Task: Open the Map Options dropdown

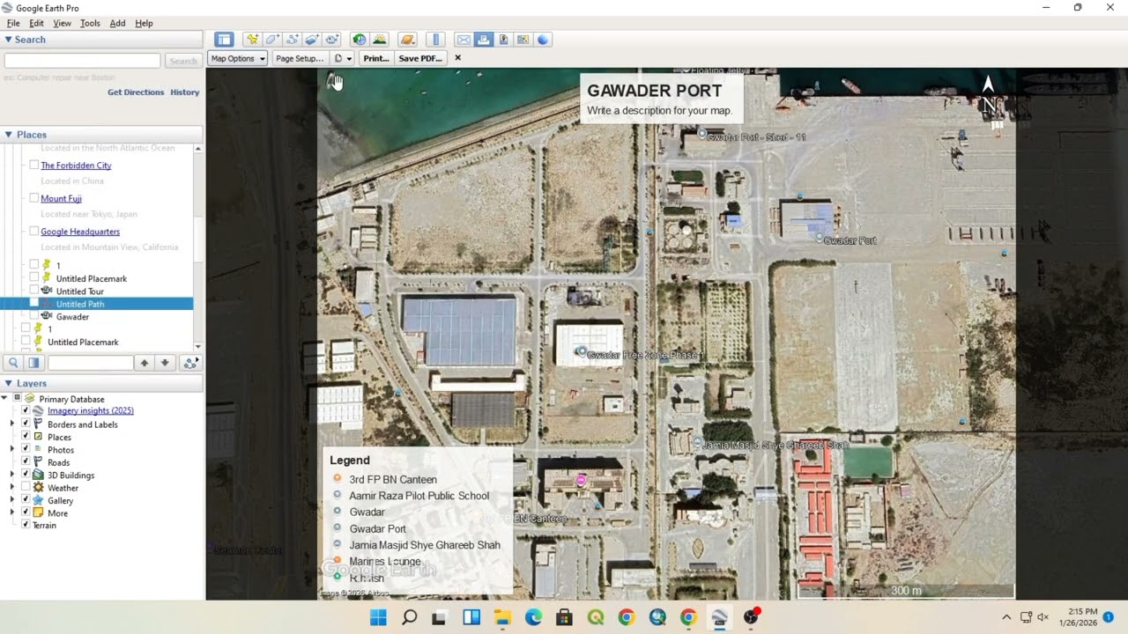Action: tap(237, 58)
